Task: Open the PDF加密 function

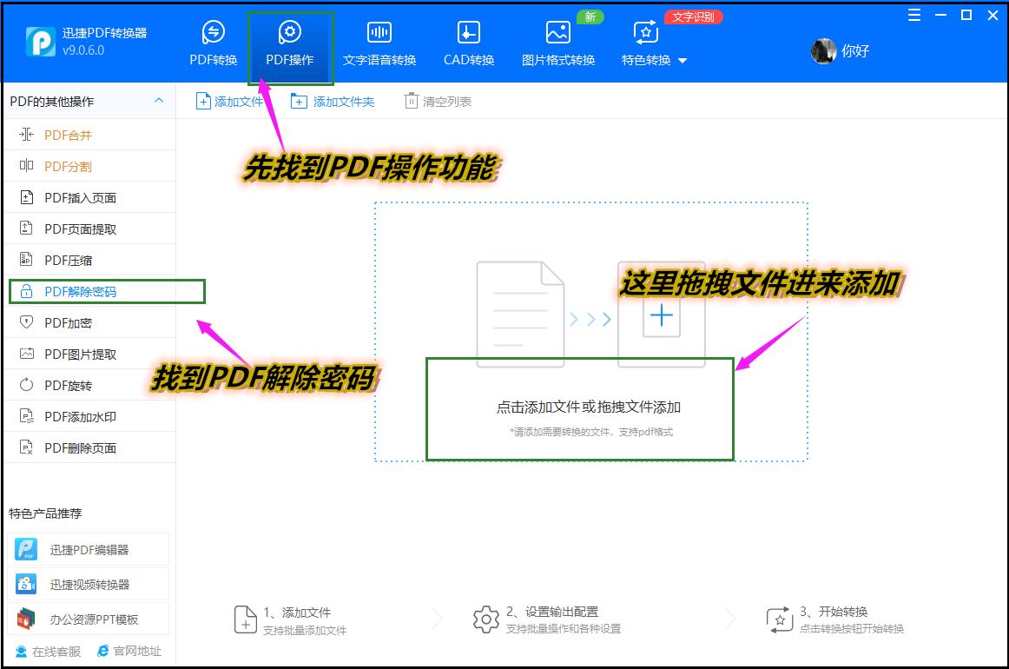Action: (62, 322)
